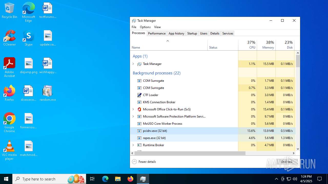
Task: Collapse view with Fewer details
Action: [144, 162]
